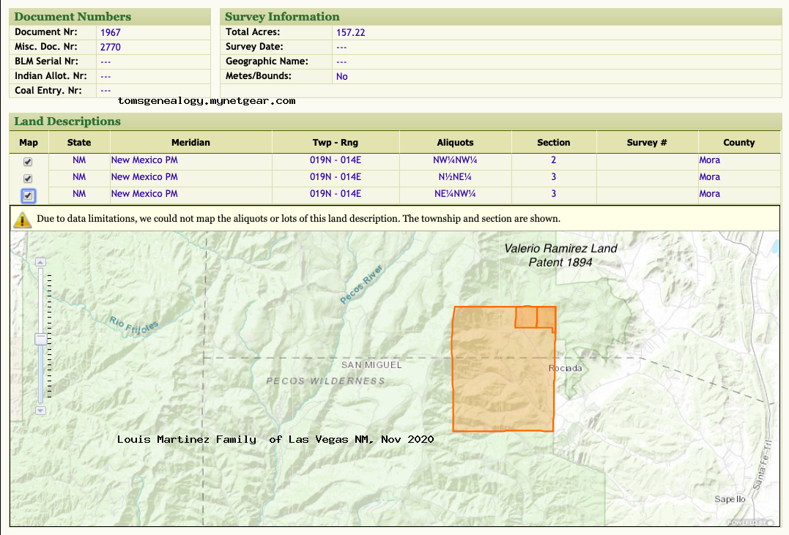
Task: Open Document Nr 1967 link
Action: pyautogui.click(x=111, y=32)
